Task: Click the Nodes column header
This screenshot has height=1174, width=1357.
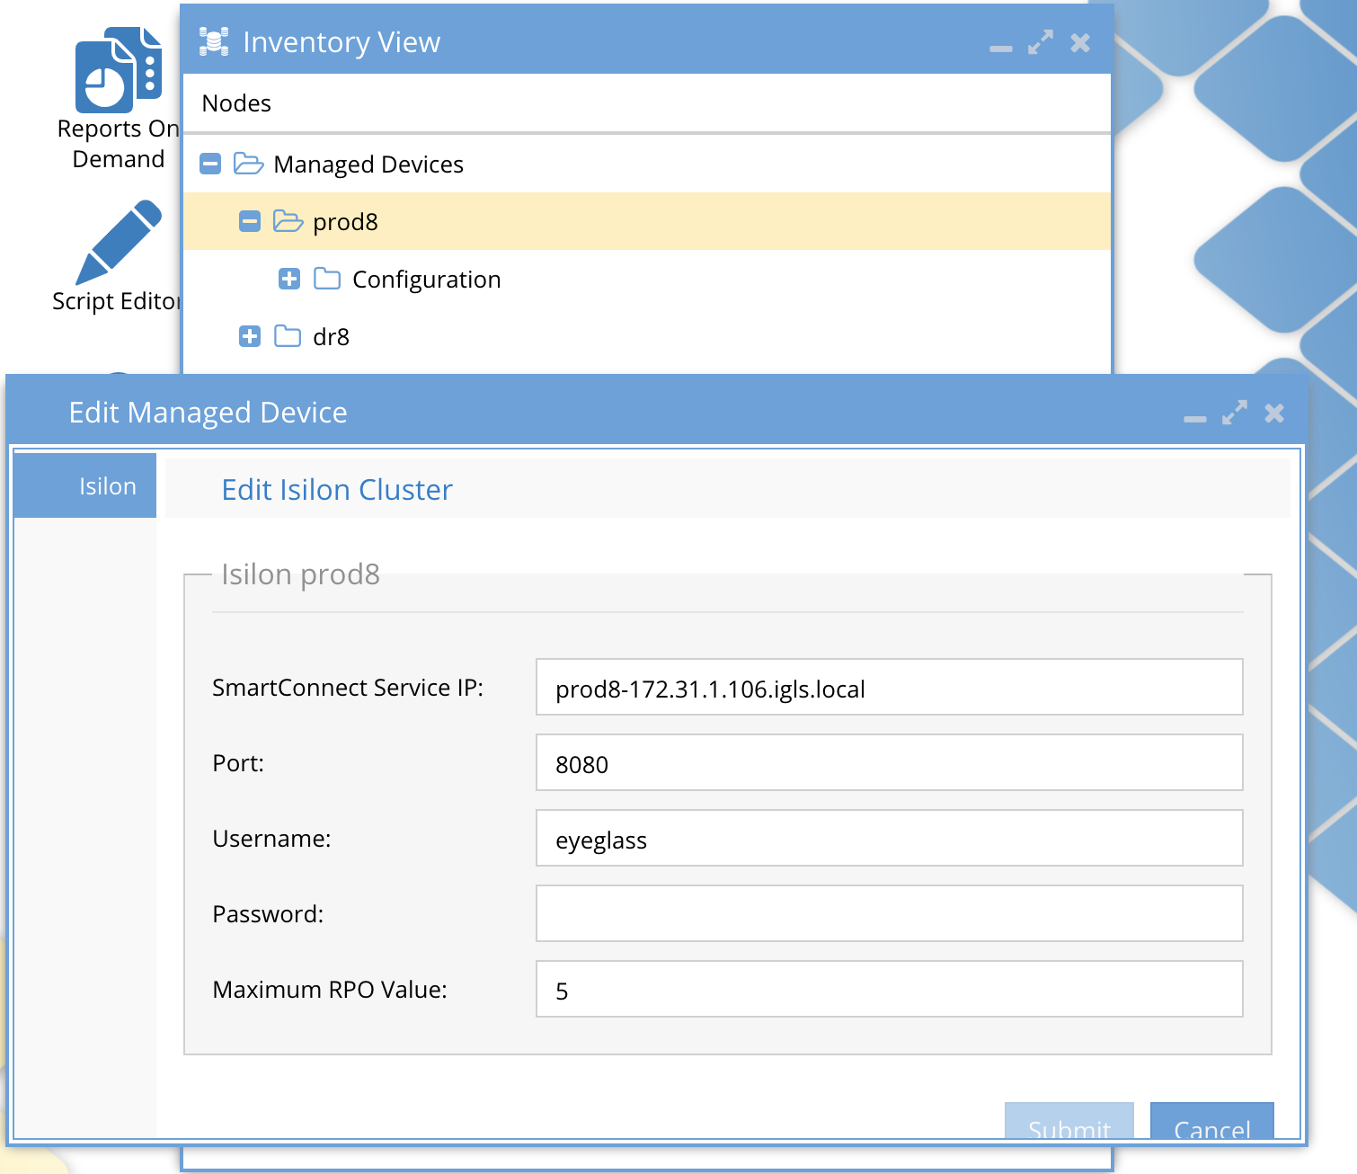Action: pyautogui.click(x=236, y=103)
